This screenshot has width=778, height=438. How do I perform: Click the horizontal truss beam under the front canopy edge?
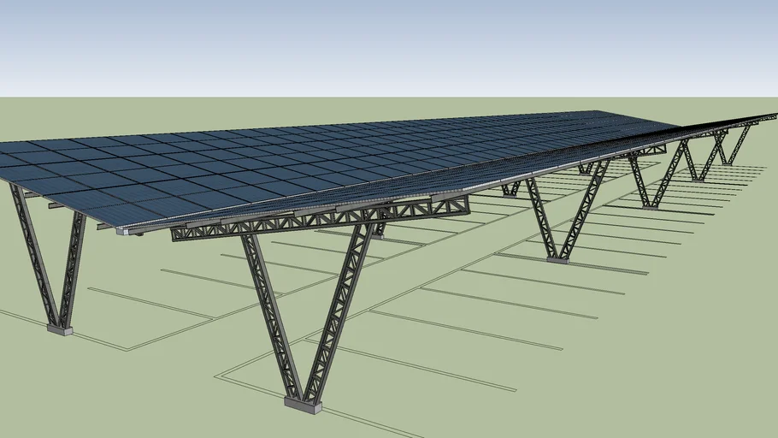(x=325, y=219)
